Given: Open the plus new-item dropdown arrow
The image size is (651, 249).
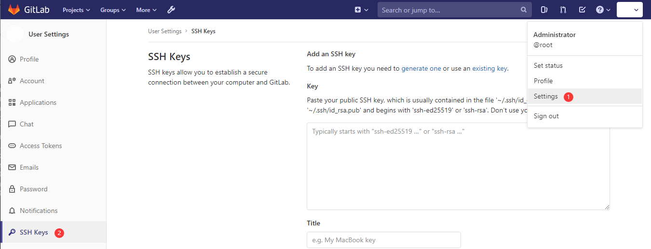Looking at the screenshot, I should 366,10.
